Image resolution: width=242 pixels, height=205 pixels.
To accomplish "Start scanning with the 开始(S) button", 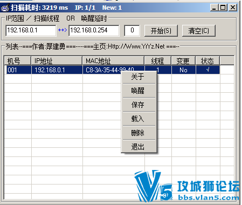I will (161, 31).
